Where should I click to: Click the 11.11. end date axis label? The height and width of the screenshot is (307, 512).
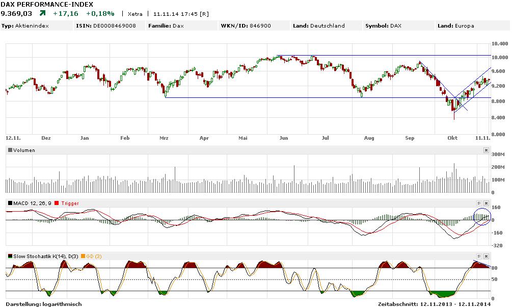pyautogui.click(x=483, y=138)
